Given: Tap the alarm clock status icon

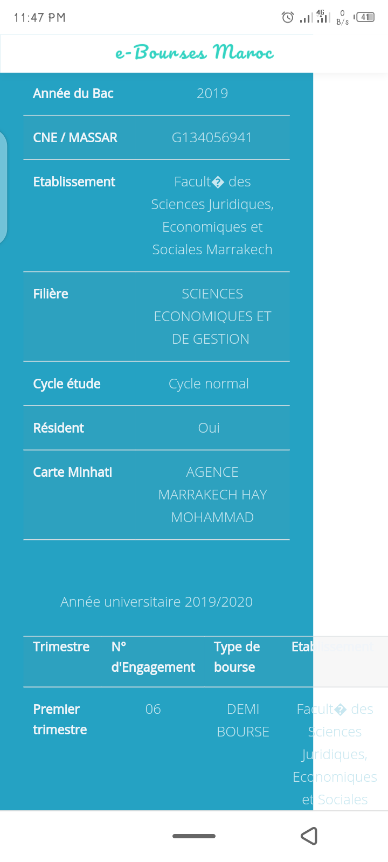Looking at the screenshot, I should (x=288, y=17).
